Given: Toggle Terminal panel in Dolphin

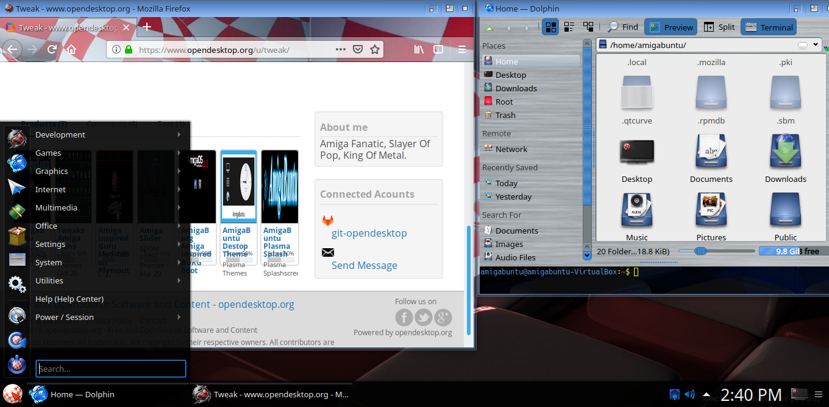Looking at the screenshot, I should pyautogui.click(x=769, y=27).
